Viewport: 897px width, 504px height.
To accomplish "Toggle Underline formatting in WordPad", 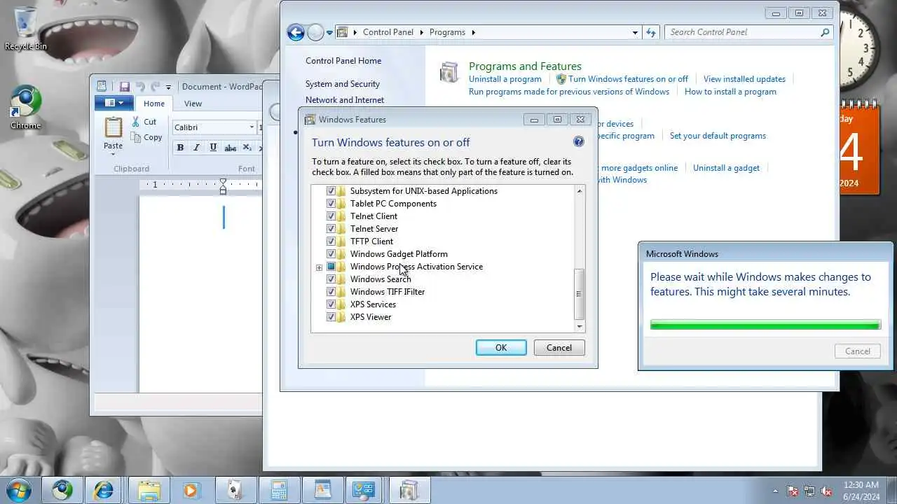I will (213, 148).
